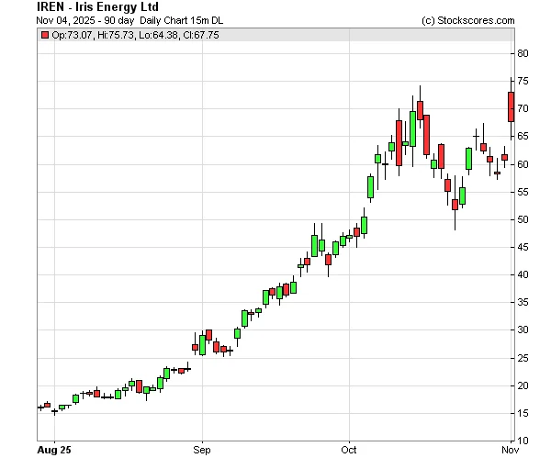Click the last red candlestick at far right
Viewport: 551px width, 469px height.
click(x=511, y=106)
